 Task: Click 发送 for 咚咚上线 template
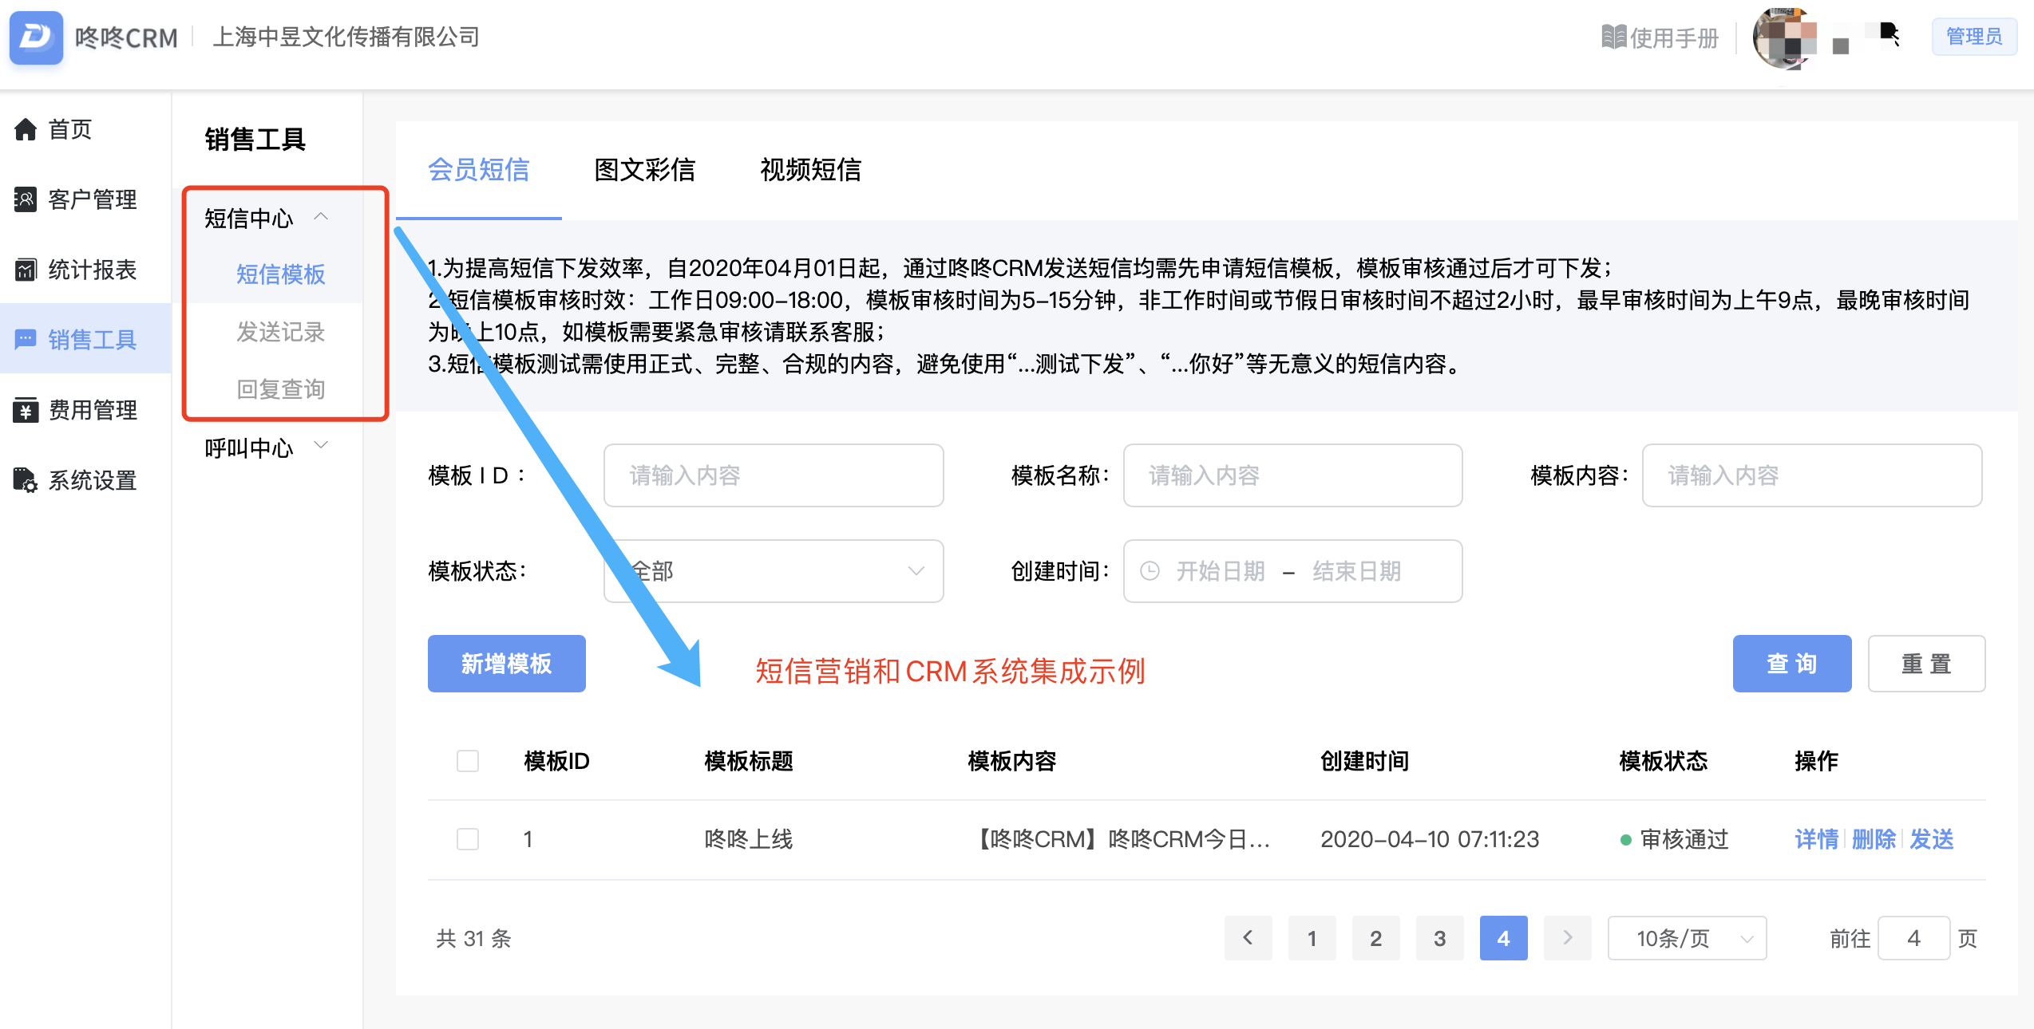(x=1932, y=839)
